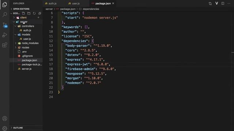Click the "express-jwt" dependency key
Screen dimensions: 234x131
click(x=78, y=64)
